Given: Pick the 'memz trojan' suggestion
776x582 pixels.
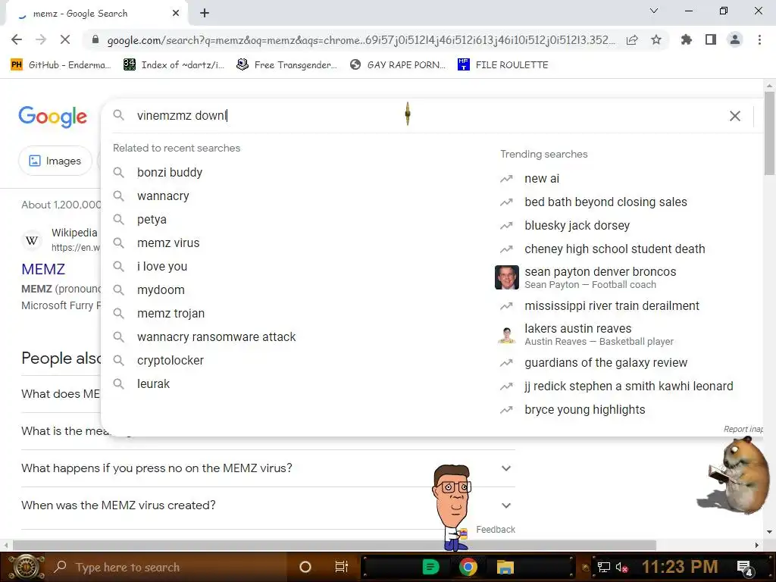Looking at the screenshot, I should (x=171, y=313).
